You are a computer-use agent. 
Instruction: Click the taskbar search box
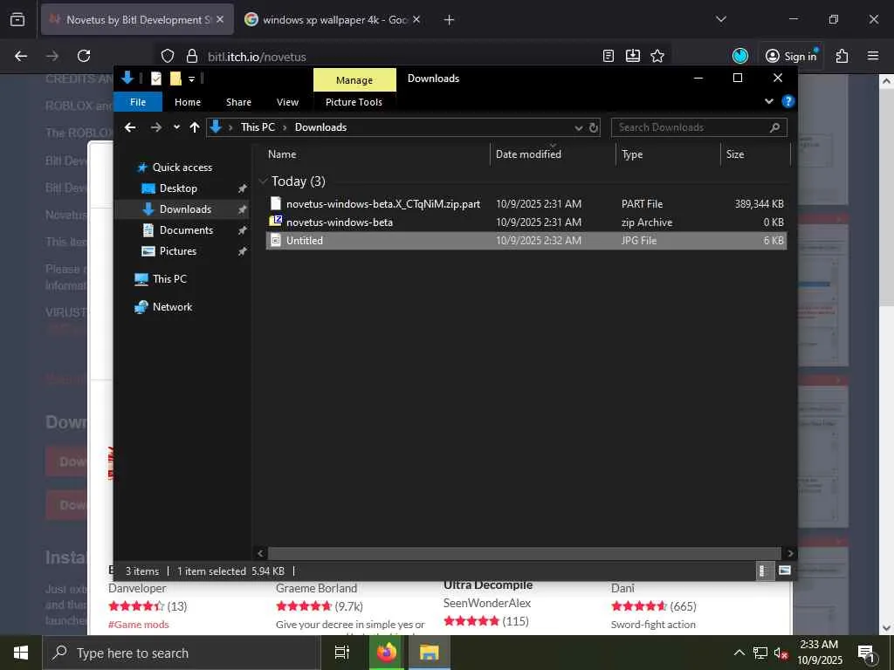point(182,653)
